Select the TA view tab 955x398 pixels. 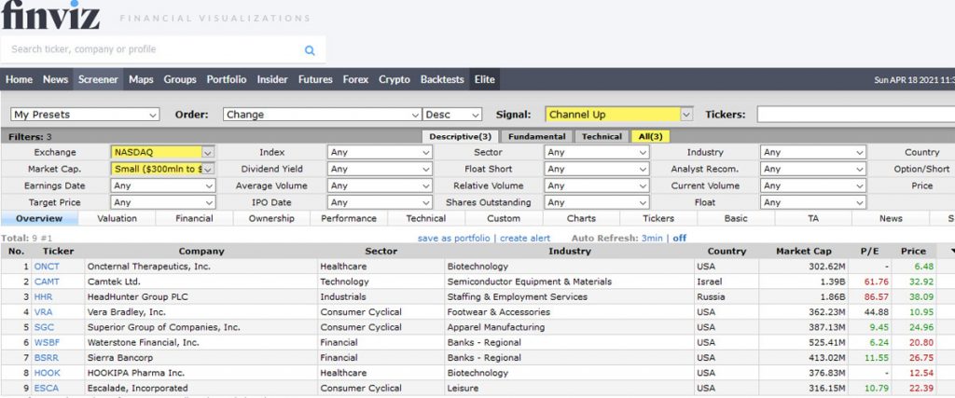pyautogui.click(x=813, y=218)
